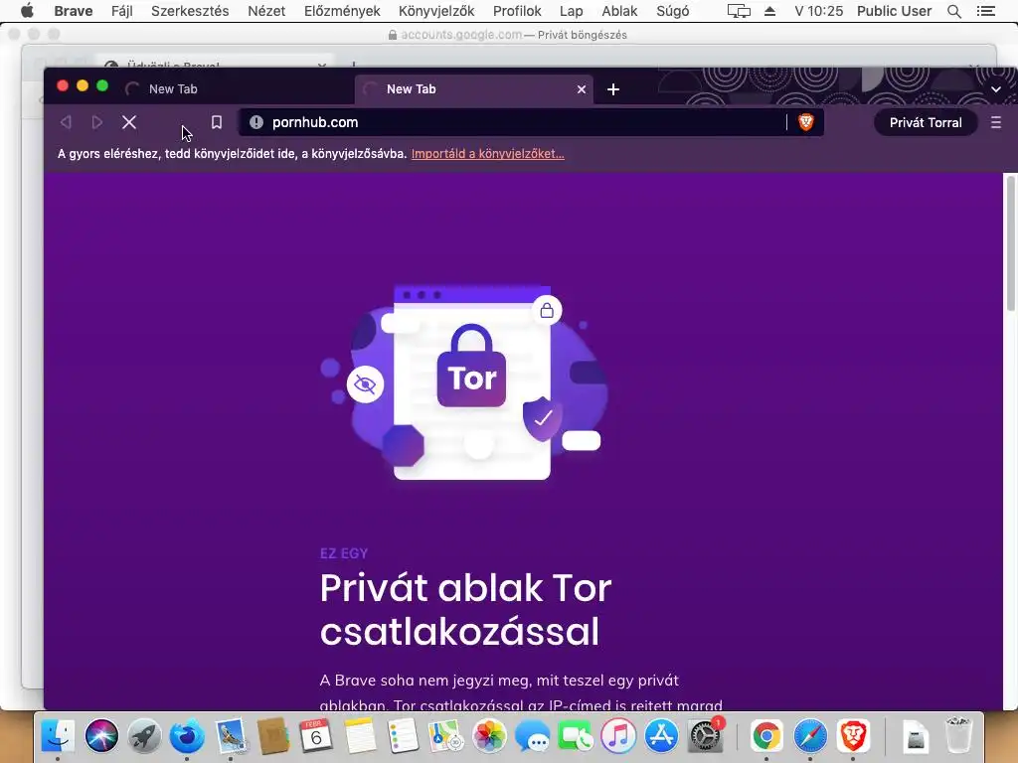Open Launchpad rocket icon in Dock

144,736
